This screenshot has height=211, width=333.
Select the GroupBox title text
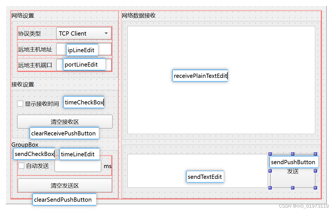point(25,144)
